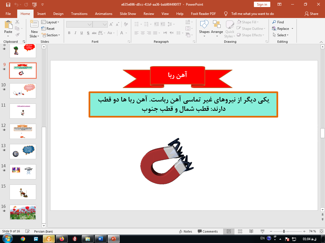This screenshot has width=325, height=243.
Task: Select slide 16 thumbnail with red tulips
Action: click(x=23, y=212)
